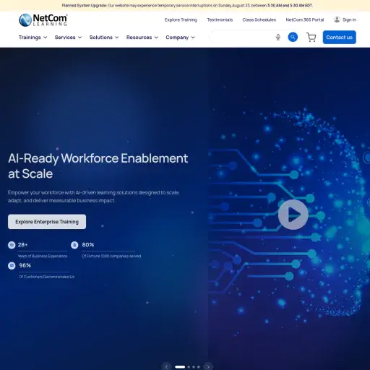Click the user profile icon beside Sign In
Image resolution: width=370 pixels, height=370 pixels.
click(x=337, y=20)
